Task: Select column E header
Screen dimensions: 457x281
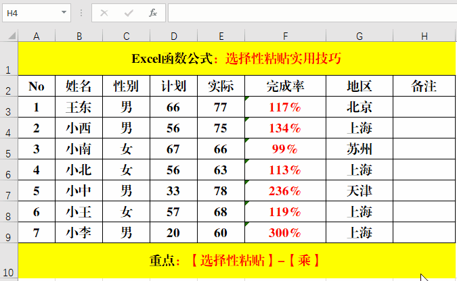Action: point(221,36)
